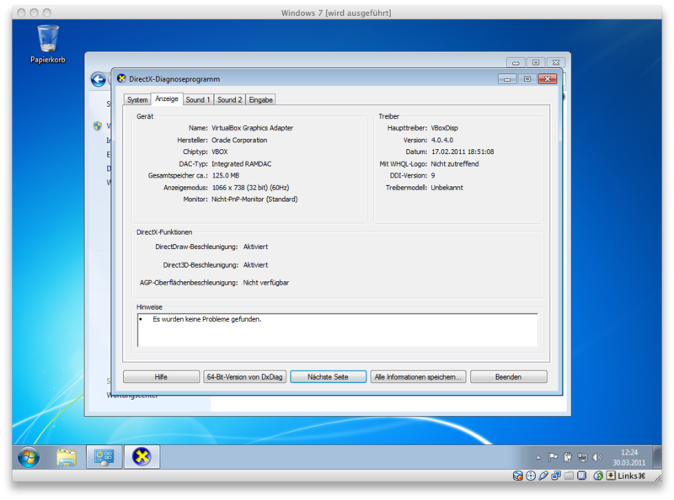Select the Anzeige tab
This screenshot has height=500, width=674.
click(167, 98)
